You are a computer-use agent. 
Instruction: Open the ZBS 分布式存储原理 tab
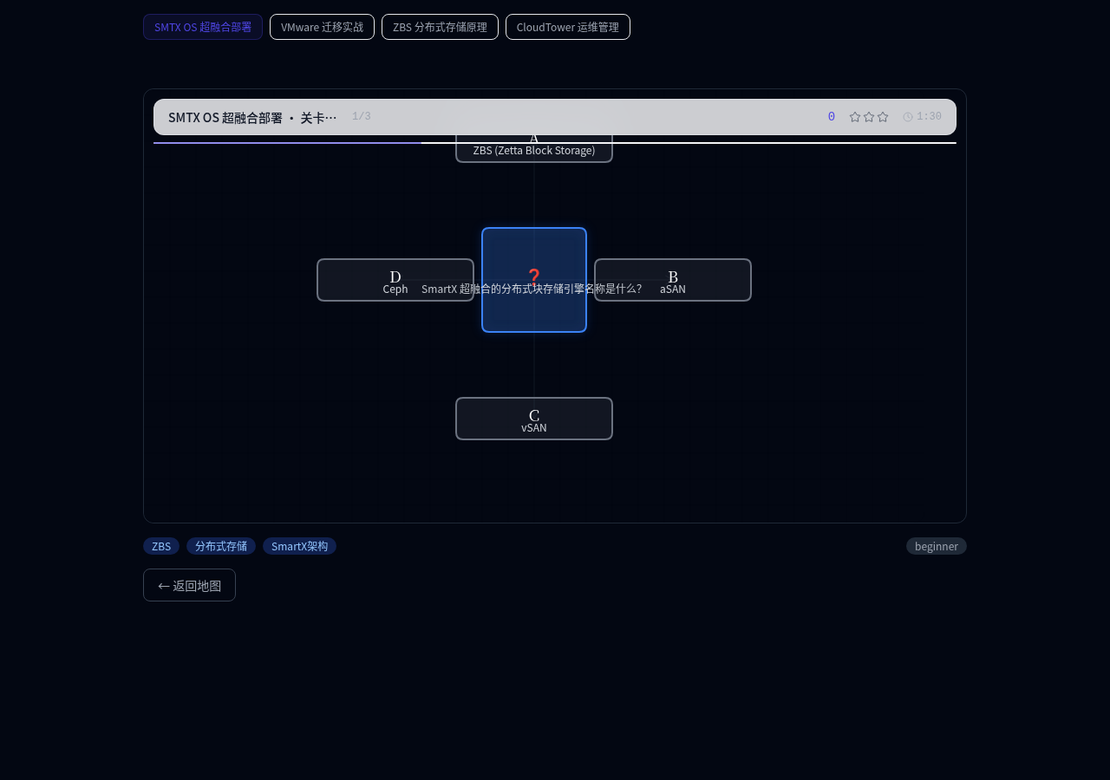440,27
